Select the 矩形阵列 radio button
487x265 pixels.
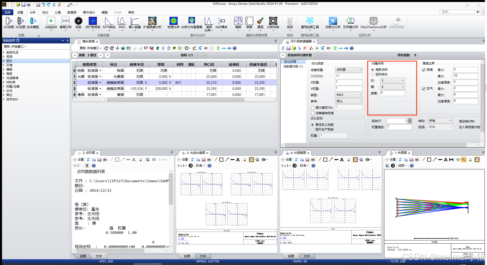(x=373, y=75)
